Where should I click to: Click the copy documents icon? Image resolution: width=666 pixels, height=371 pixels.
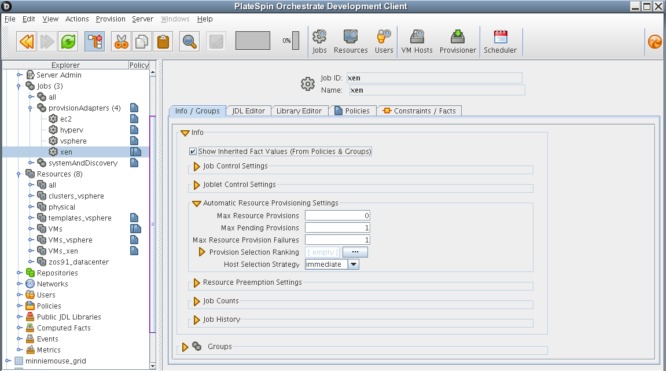click(142, 41)
